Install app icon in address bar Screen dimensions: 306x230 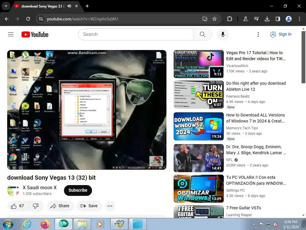click(205, 19)
